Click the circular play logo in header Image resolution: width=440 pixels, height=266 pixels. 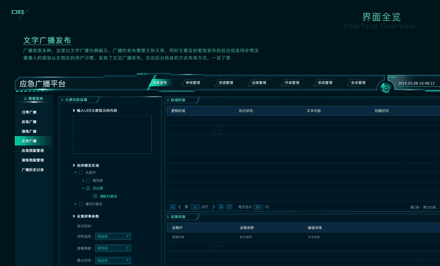point(386,88)
